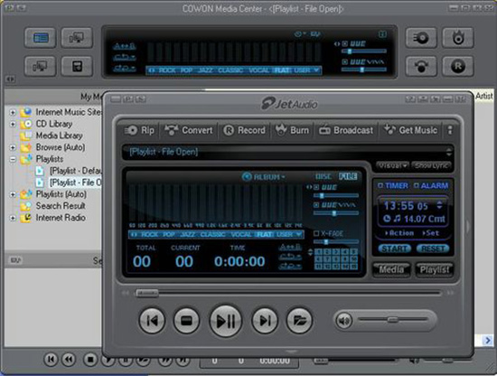Enable the X-FADE checkbox
Image resolution: width=497 pixels, height=376 pixels.
(x=316, y=234)
